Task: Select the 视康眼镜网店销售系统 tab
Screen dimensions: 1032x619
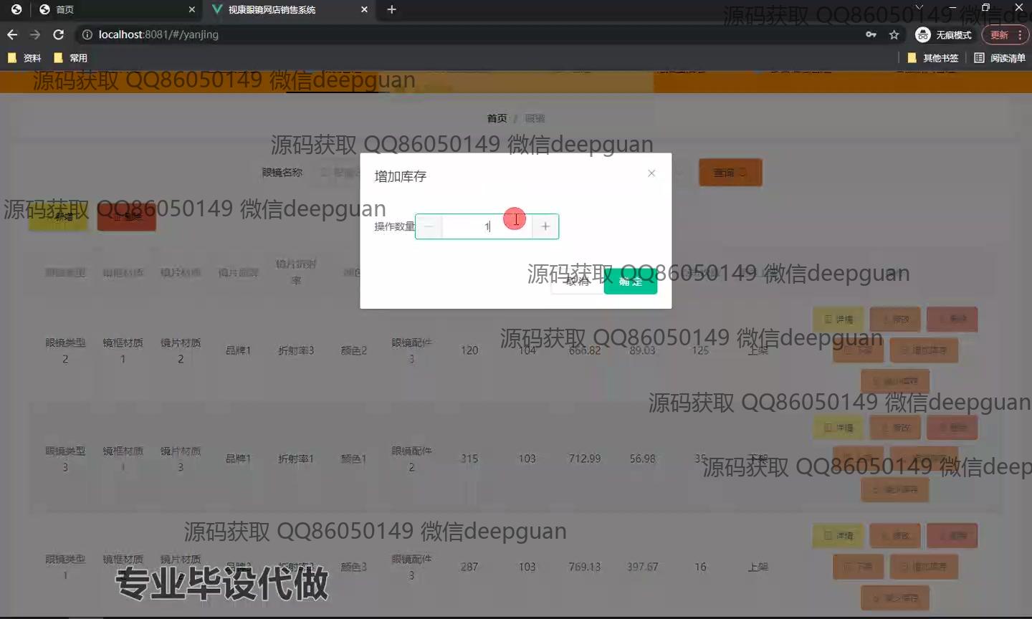Action: 287,9
